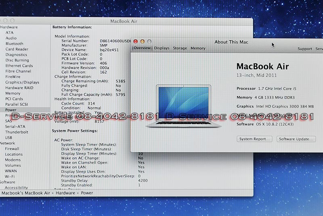Click the Battery Information heading
This screenshot has height=216, width=323.
tap(72, 27)
